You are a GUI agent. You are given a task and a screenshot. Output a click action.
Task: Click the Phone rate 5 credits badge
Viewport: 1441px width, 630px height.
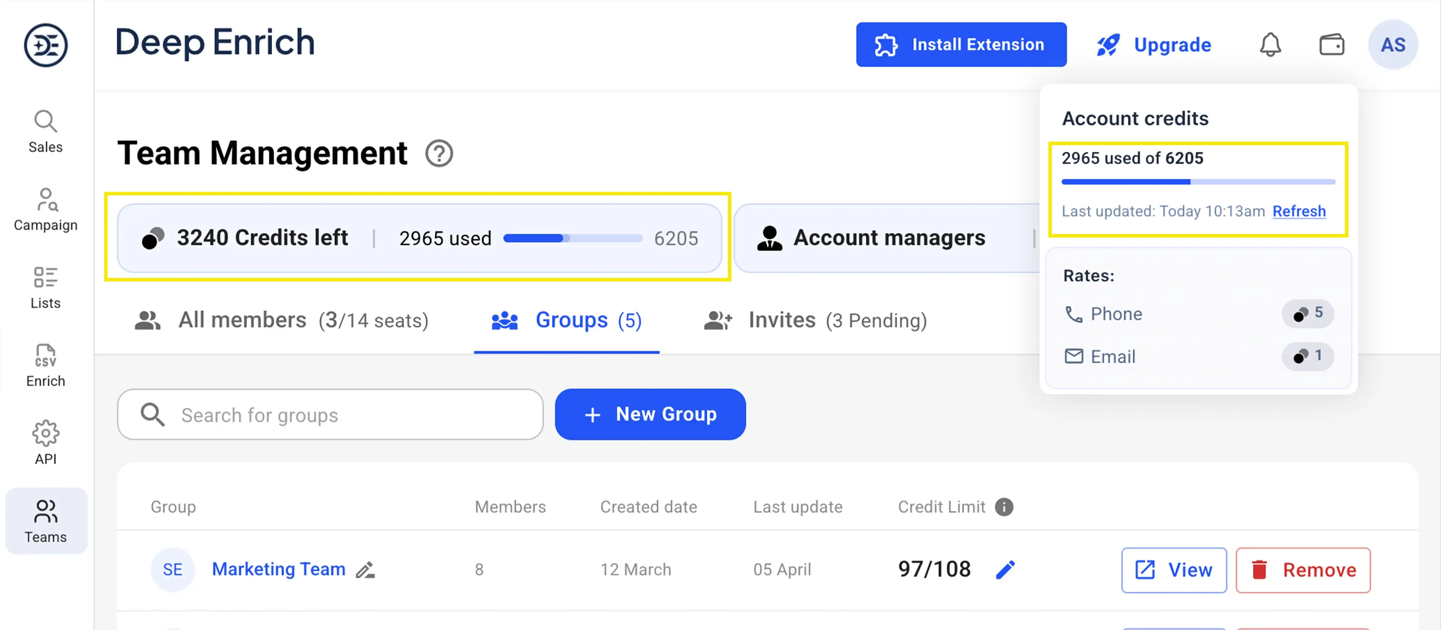tap(1307, 313)
